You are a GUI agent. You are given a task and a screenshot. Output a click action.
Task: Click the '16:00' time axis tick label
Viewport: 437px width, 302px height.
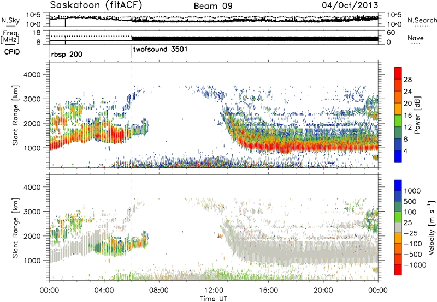268,291
